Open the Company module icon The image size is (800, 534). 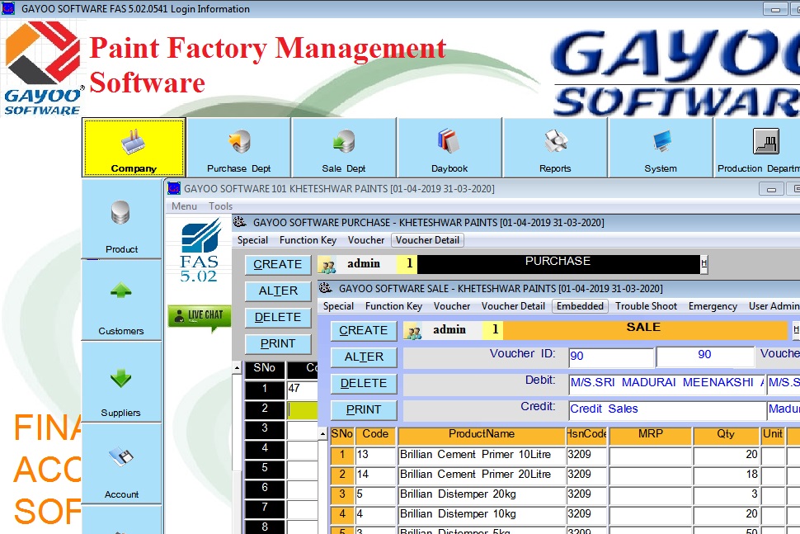coord(134,148)
